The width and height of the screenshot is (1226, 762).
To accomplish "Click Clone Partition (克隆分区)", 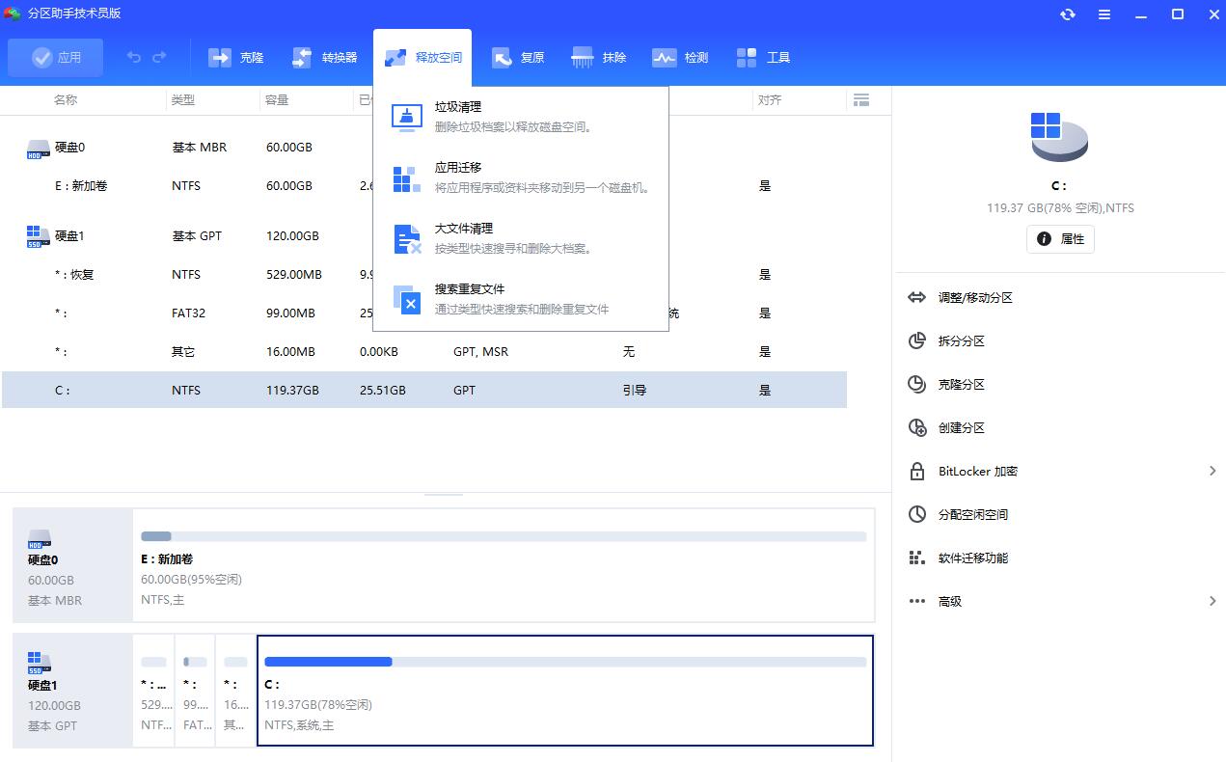I will [962, 385].
